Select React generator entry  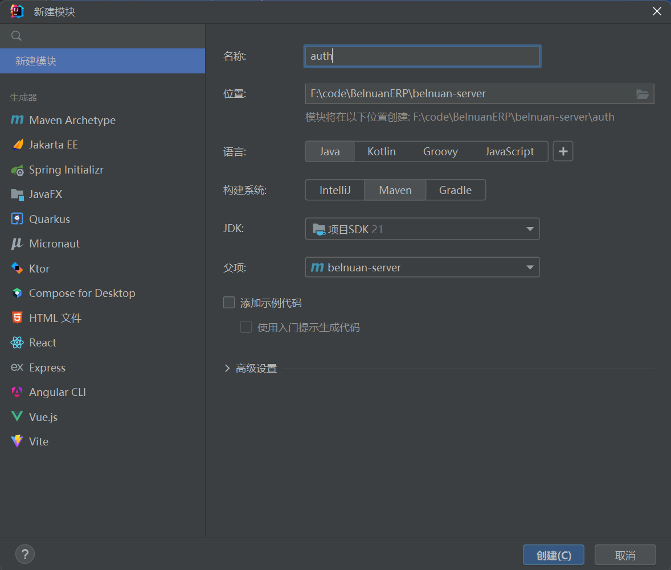103,342
